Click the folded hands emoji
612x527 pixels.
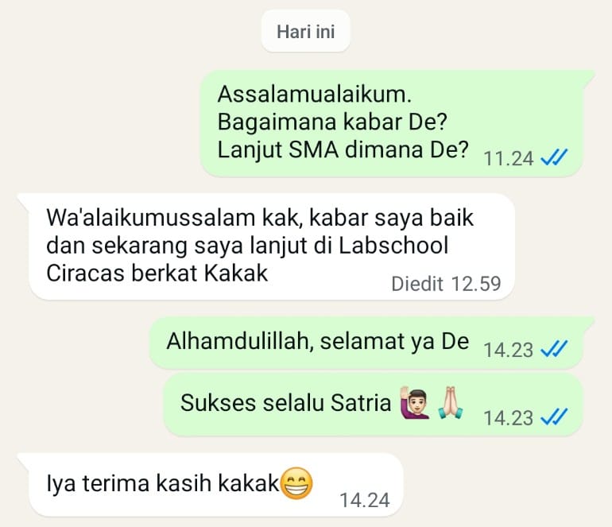pyautogui.click(x=451, y=402)
